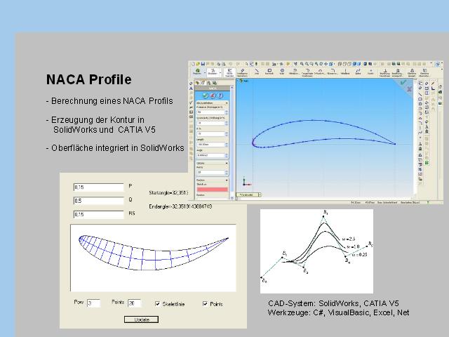The image size is (449, 337).
Task: Click the Rebuild traffic light icon
Action: click(x=256, y=64)
